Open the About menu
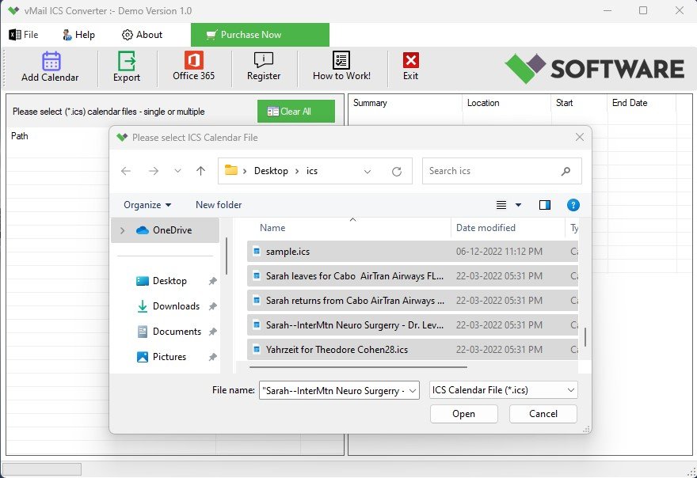Screen dimensions: 697x478 coord(143,35)
